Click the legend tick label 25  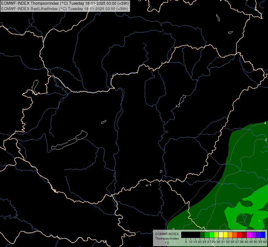(204, 242)
